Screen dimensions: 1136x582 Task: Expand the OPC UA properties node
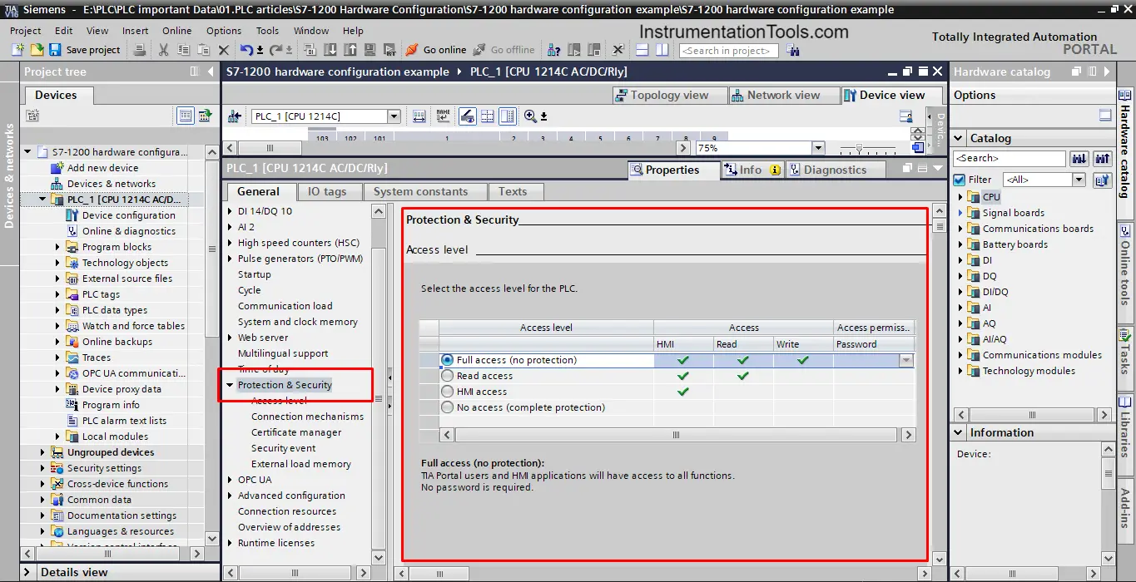(x=231, y=480)
